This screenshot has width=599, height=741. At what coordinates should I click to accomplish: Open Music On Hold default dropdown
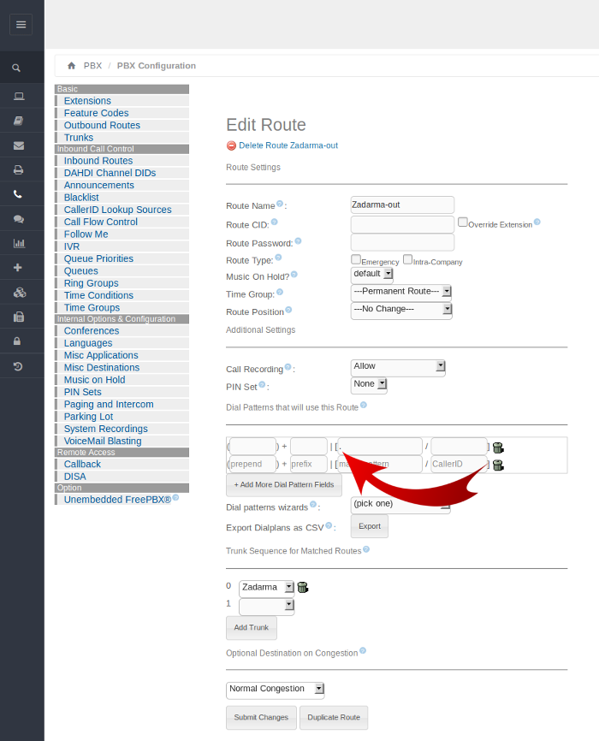pos(372,274)
